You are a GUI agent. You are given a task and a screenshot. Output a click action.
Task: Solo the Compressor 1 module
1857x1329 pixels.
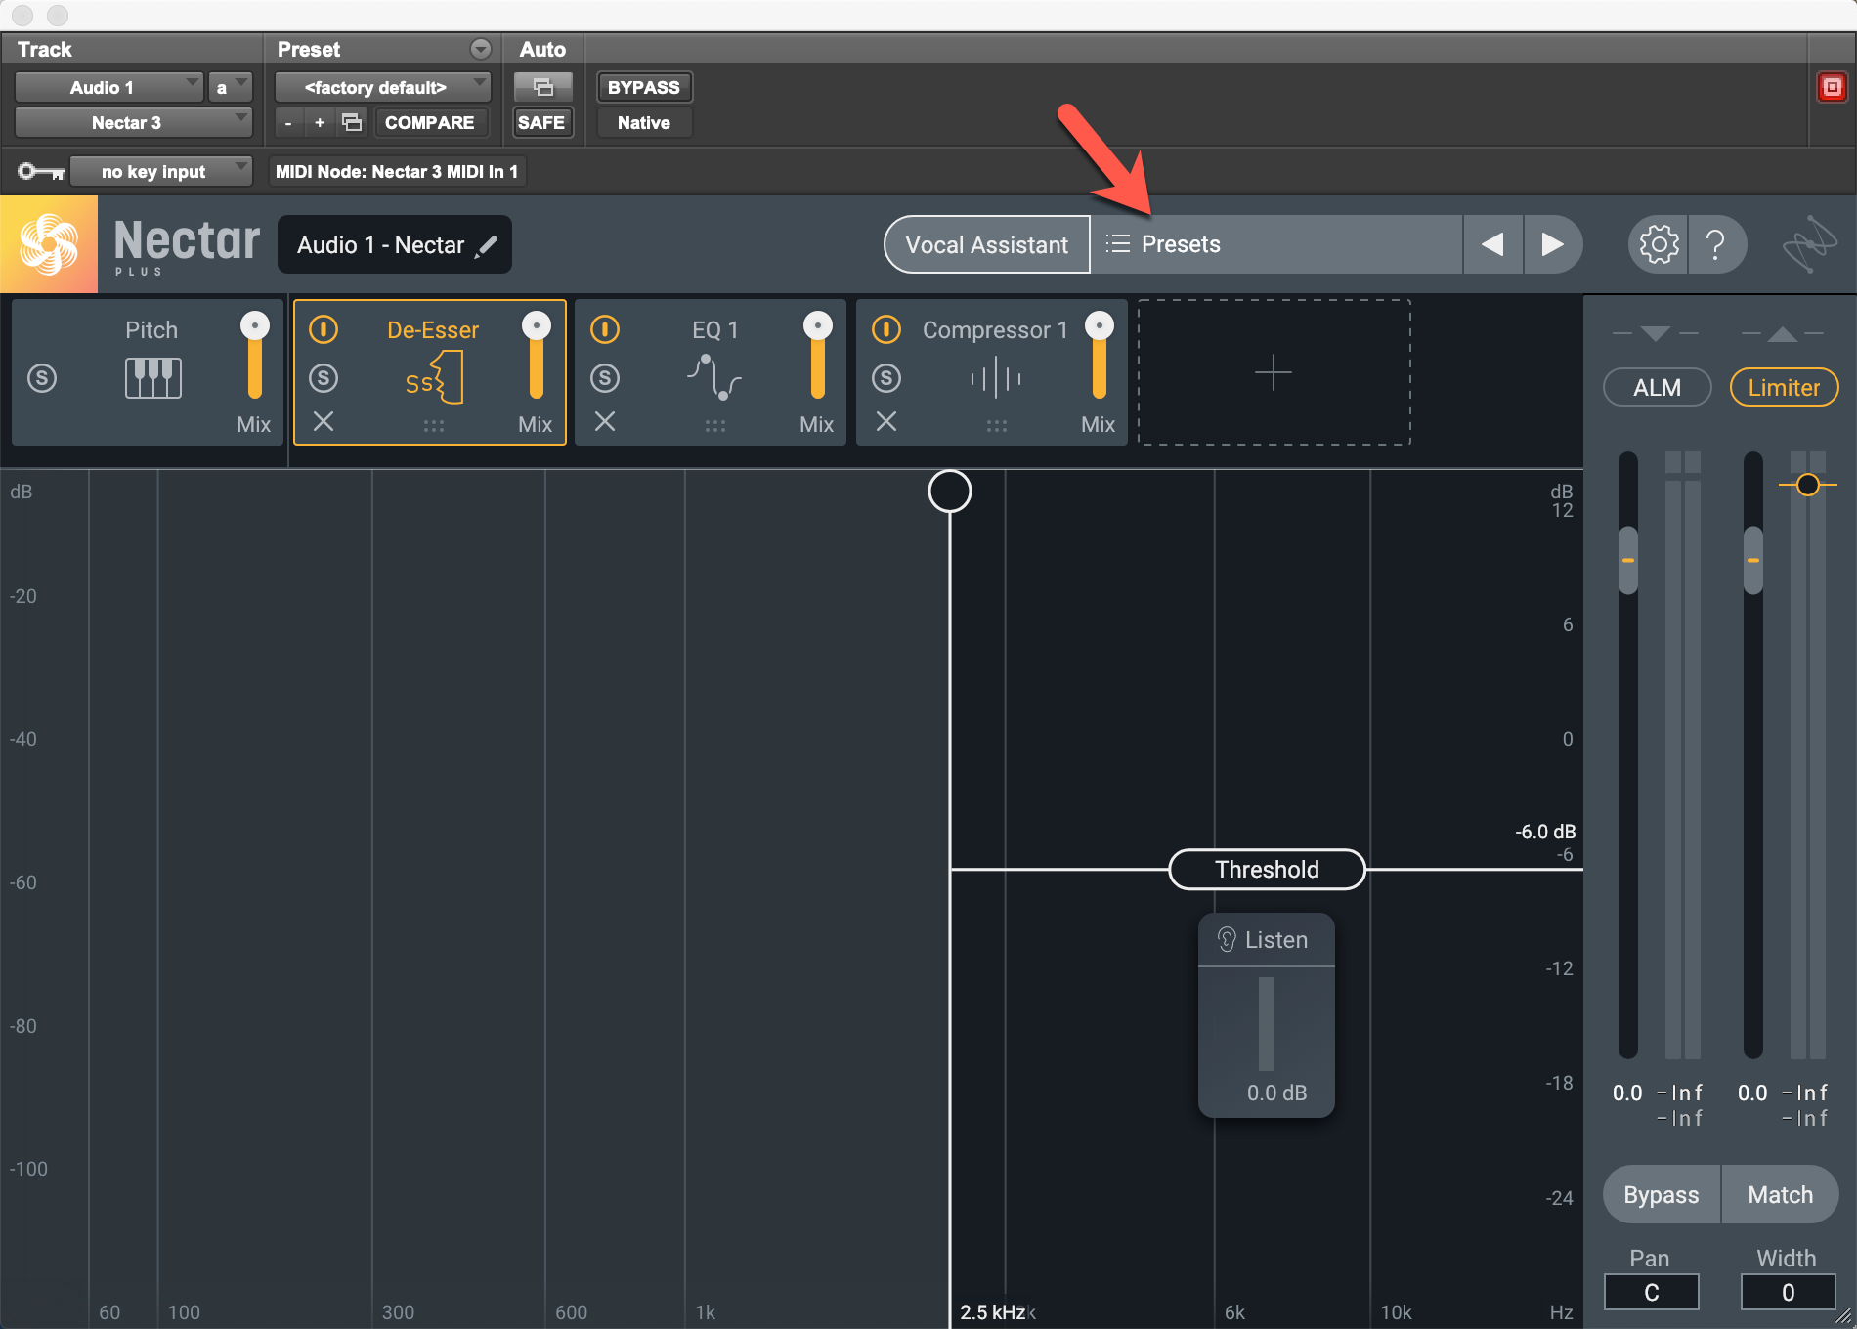886,377
